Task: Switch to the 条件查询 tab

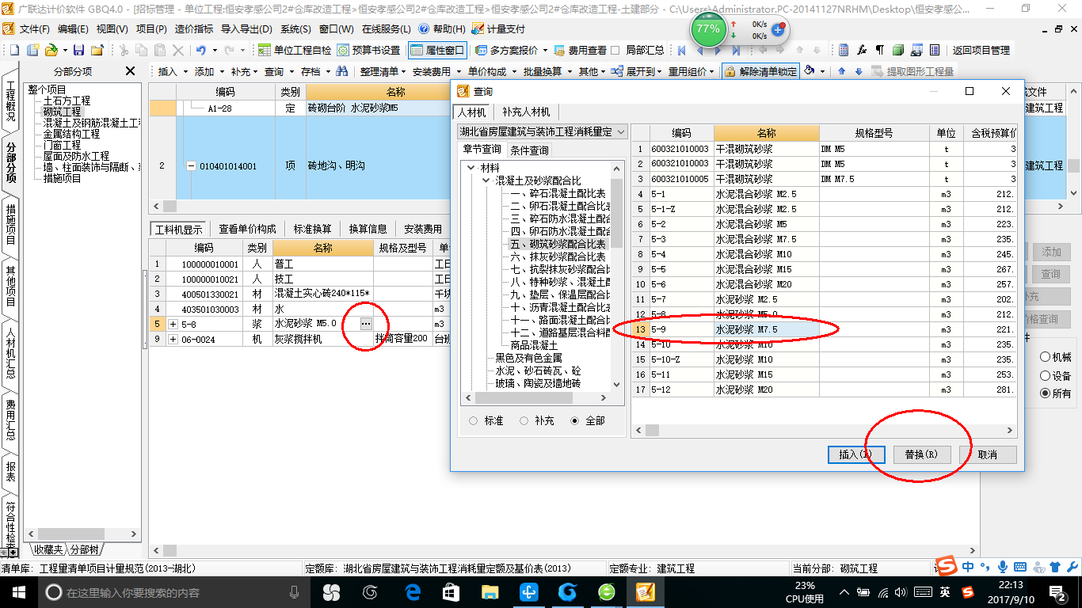Action: pos(529,150)
